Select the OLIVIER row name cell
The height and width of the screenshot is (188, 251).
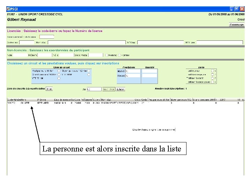click(25, 103)
